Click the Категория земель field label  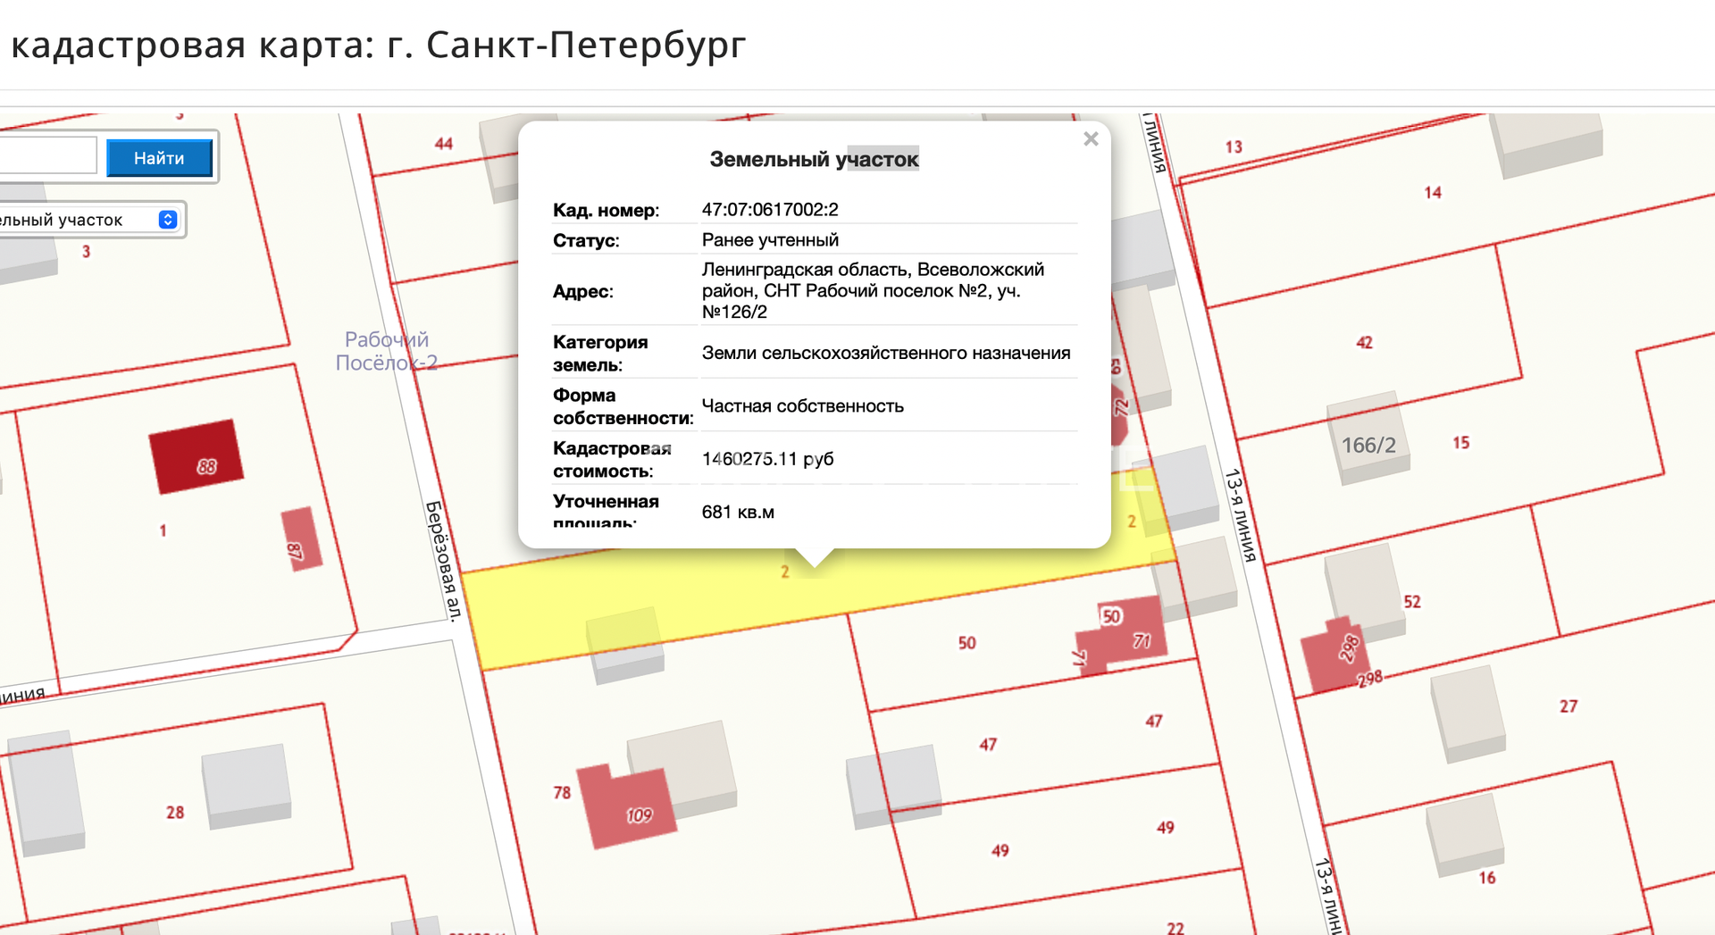click(x=600, y=354)
